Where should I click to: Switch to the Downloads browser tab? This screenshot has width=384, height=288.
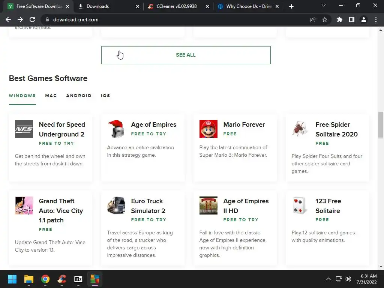[x=108, y=6]
